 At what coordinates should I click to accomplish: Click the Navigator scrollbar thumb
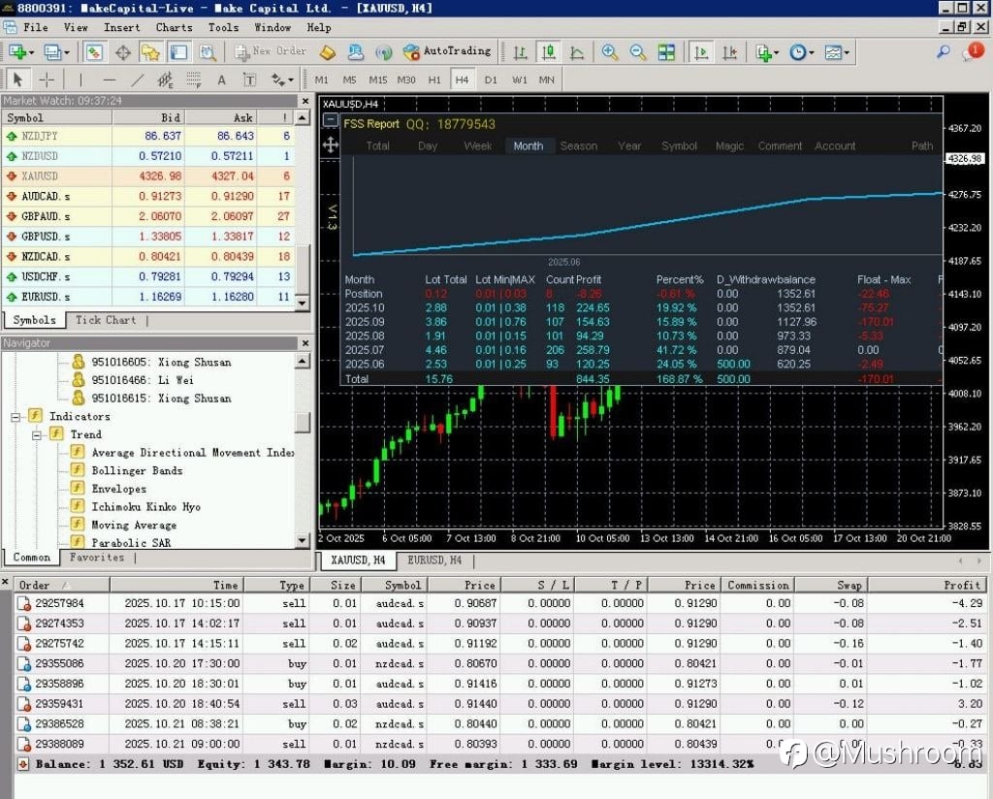click(x=303, y=423)
